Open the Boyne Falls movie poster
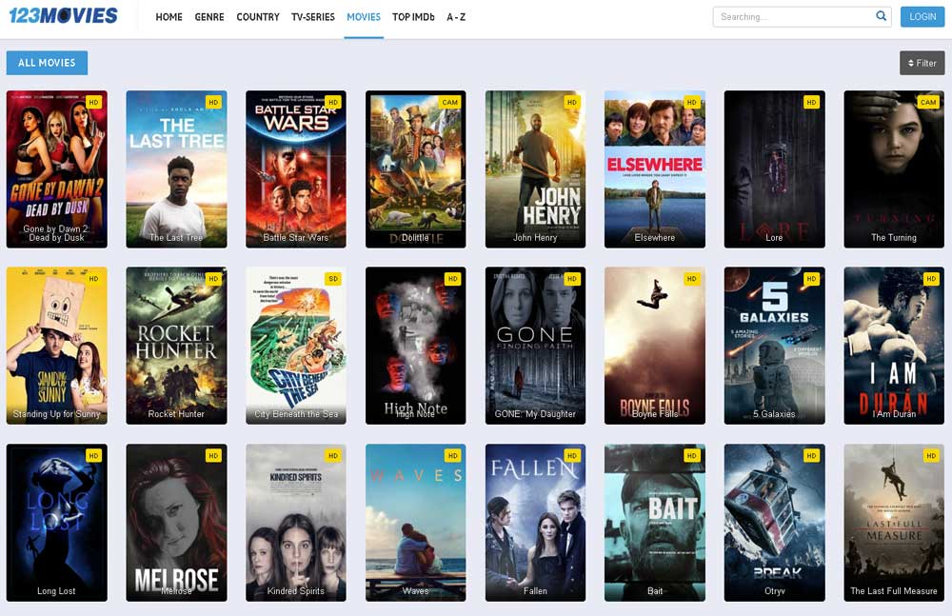Image resolution: width=952 pixels, height=616 pixels. coord(655,345)
